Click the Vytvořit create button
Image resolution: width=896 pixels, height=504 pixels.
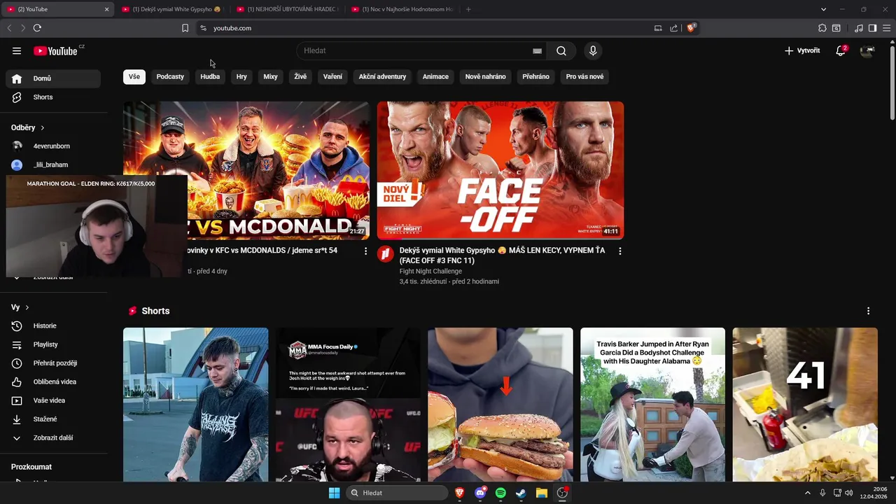tap(801, 50)
